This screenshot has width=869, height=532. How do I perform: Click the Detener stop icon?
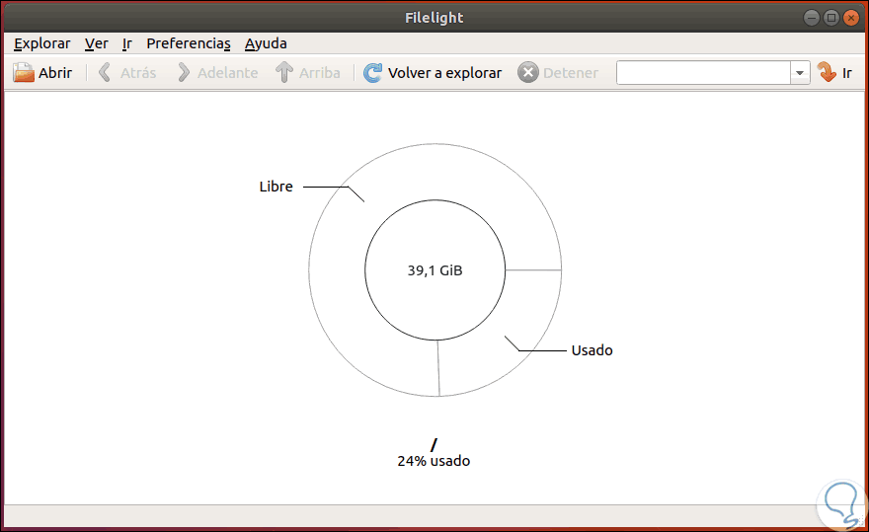click(x=528, y=73)
